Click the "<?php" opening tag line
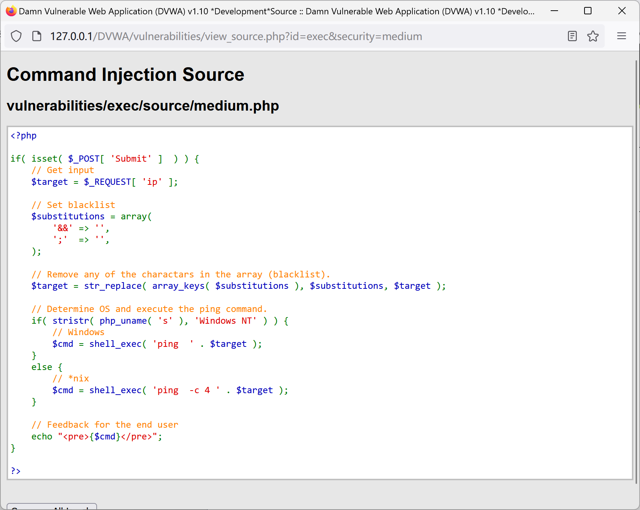Screen dimensions: 640x510 (x=24, y=136)
